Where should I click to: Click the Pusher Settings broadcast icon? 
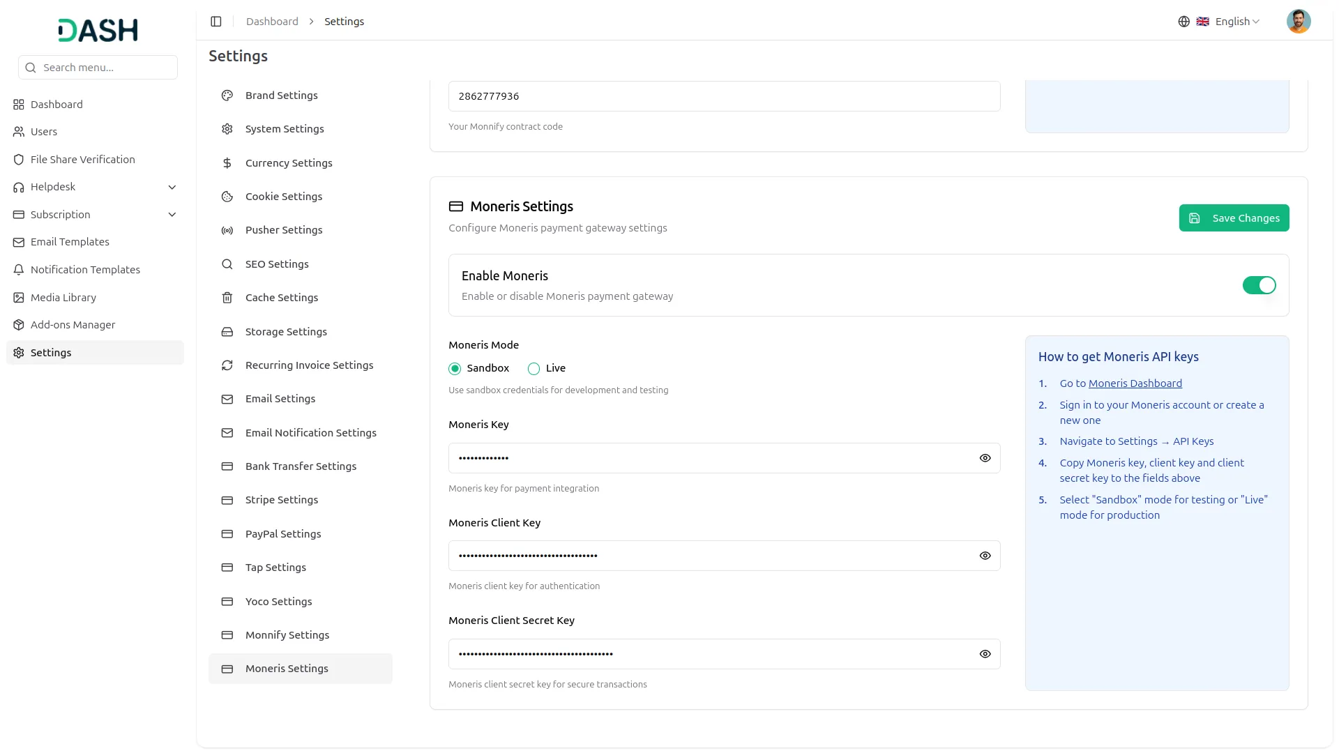pyautogui.click(x=227, y=230)
